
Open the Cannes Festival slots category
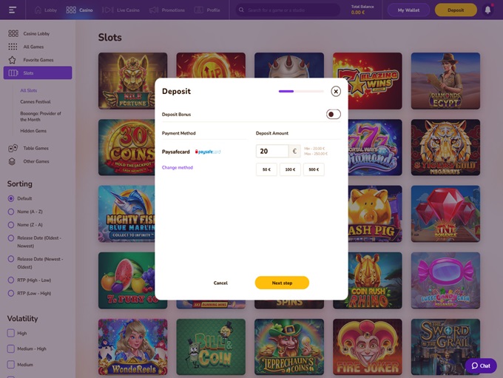[x=36, y=101]
